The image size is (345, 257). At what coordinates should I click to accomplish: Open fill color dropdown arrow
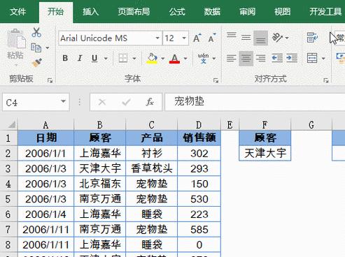163,58
